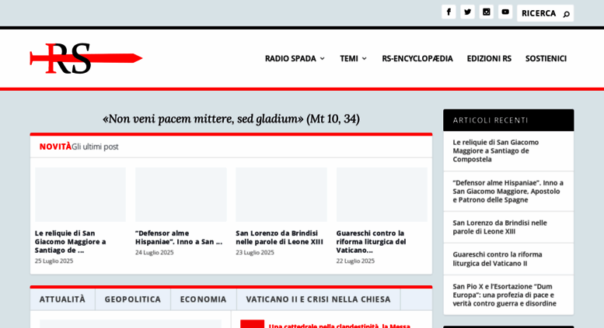Open sidebar link San Lorenzo da Brindisi

[500, 227]
